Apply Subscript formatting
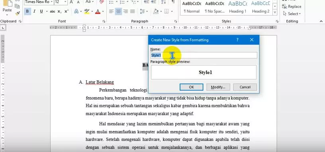Screen dimensions: 325x152 (x=59, y=12)
